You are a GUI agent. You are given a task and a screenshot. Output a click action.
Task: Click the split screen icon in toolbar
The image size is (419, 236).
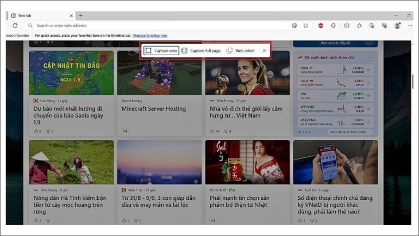point(347,26)
